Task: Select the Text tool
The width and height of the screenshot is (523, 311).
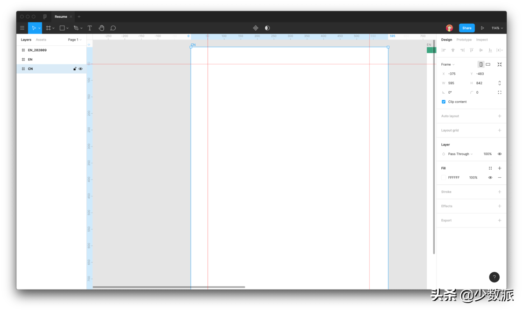Action: 90,28
